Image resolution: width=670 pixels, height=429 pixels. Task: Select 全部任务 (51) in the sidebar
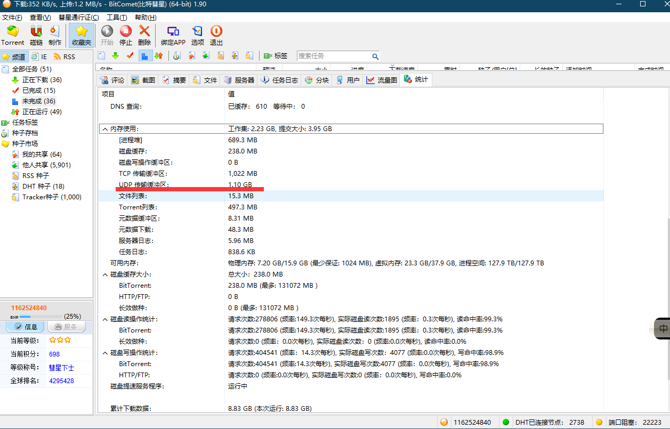pos(32,69)
